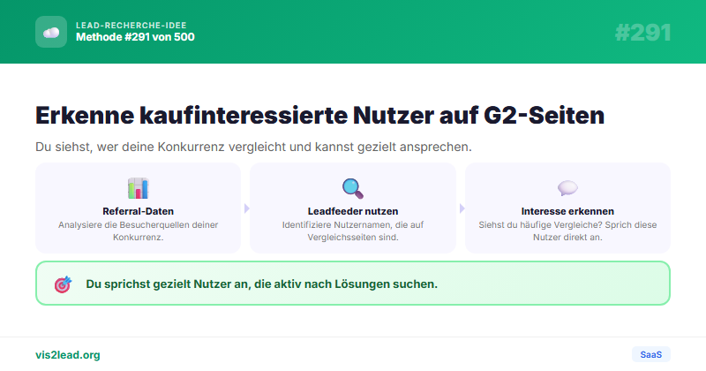Click text 'Analysiere die Besucherquellen deiner Konkurrenz.'

click(139, 231)
